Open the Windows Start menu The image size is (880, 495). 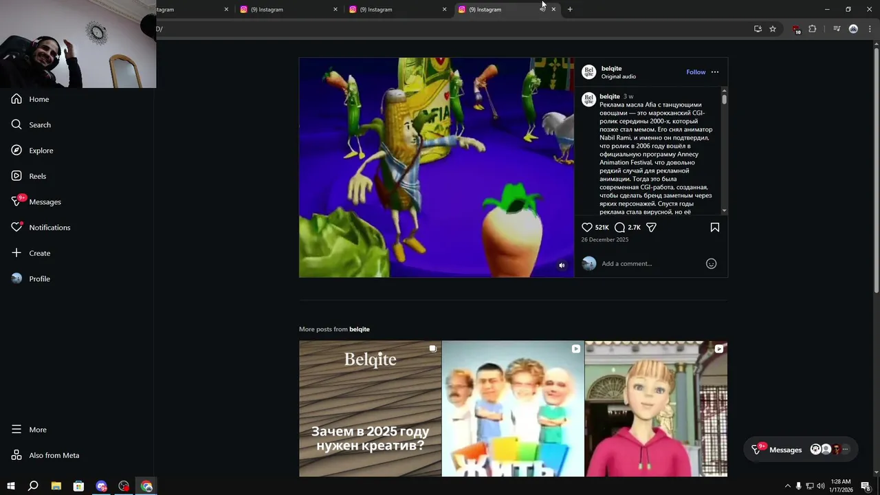tap(11, 486)
